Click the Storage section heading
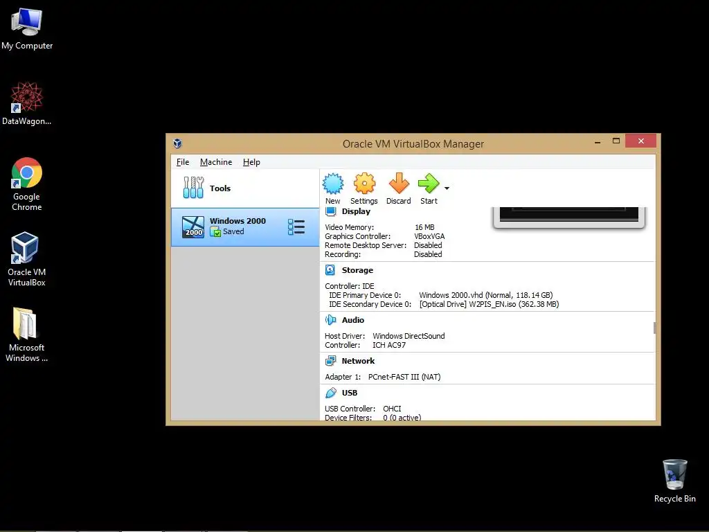This screenshot has height=532, width=709. 357,270
